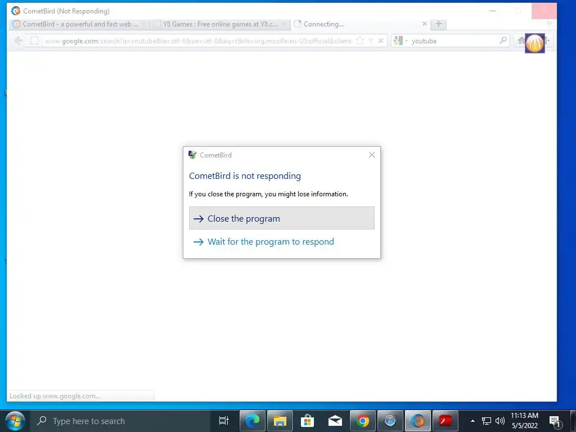Image resolution: width=576 pixels, height=432 pixels.
Task: Open the volume control tray icon
Action: (500, 421)
